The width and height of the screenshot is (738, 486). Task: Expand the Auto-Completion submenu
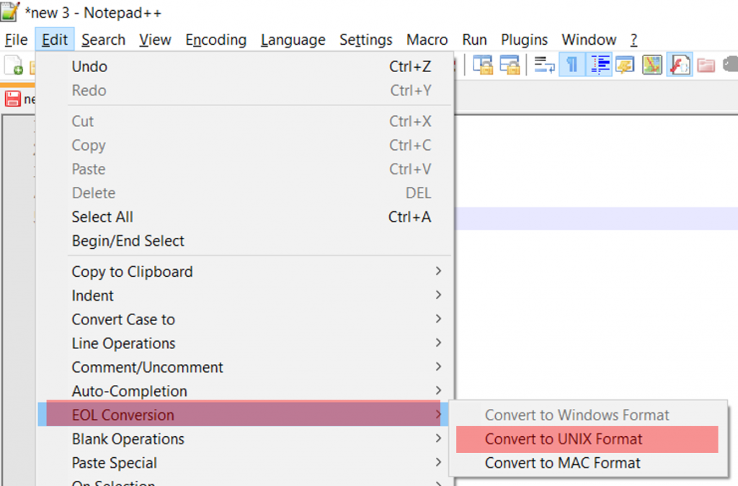[x=245, y=392]
